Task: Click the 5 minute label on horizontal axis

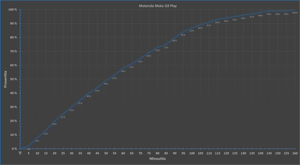Action: point(29,153)
